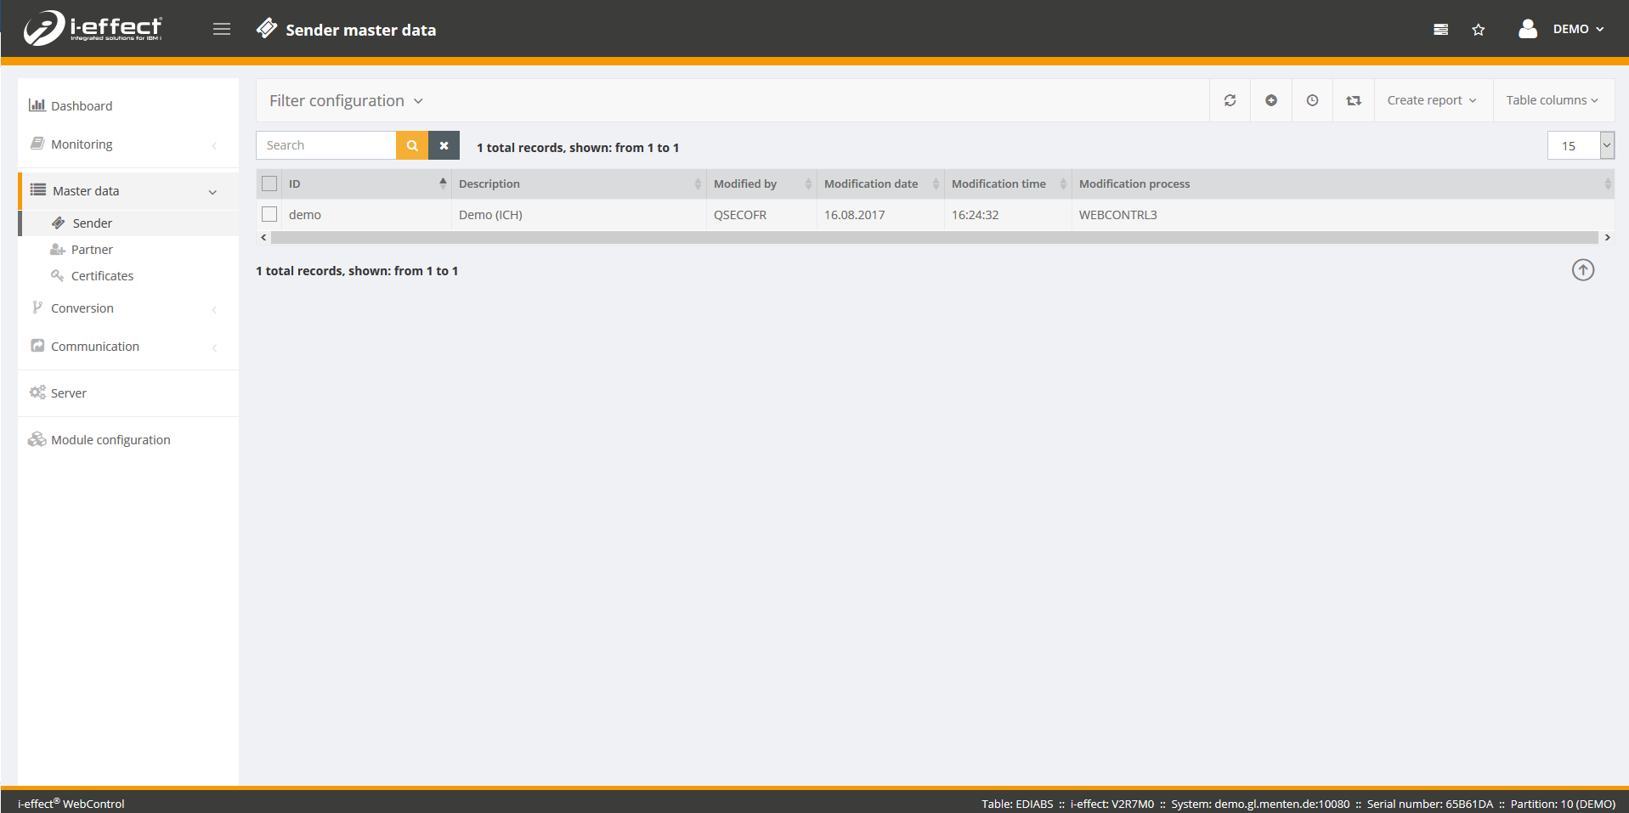Click the scroll-to-top arrow icon

pyautogui.click(x=1582, y=270)
